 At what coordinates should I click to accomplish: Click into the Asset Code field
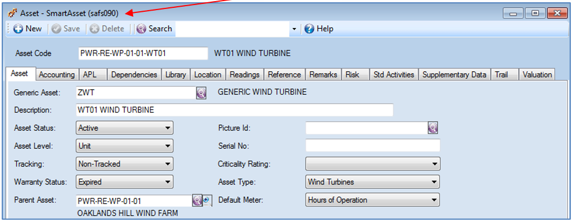[143, 53]
